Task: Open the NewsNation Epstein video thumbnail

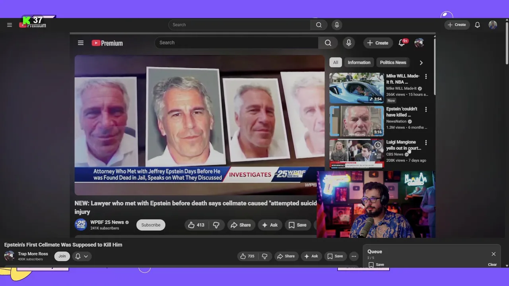Action: point(357,121)
